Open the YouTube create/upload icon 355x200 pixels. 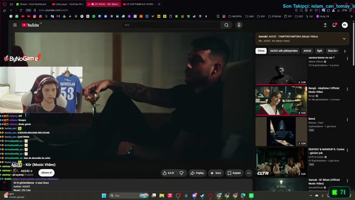click(x=325, y=25)
